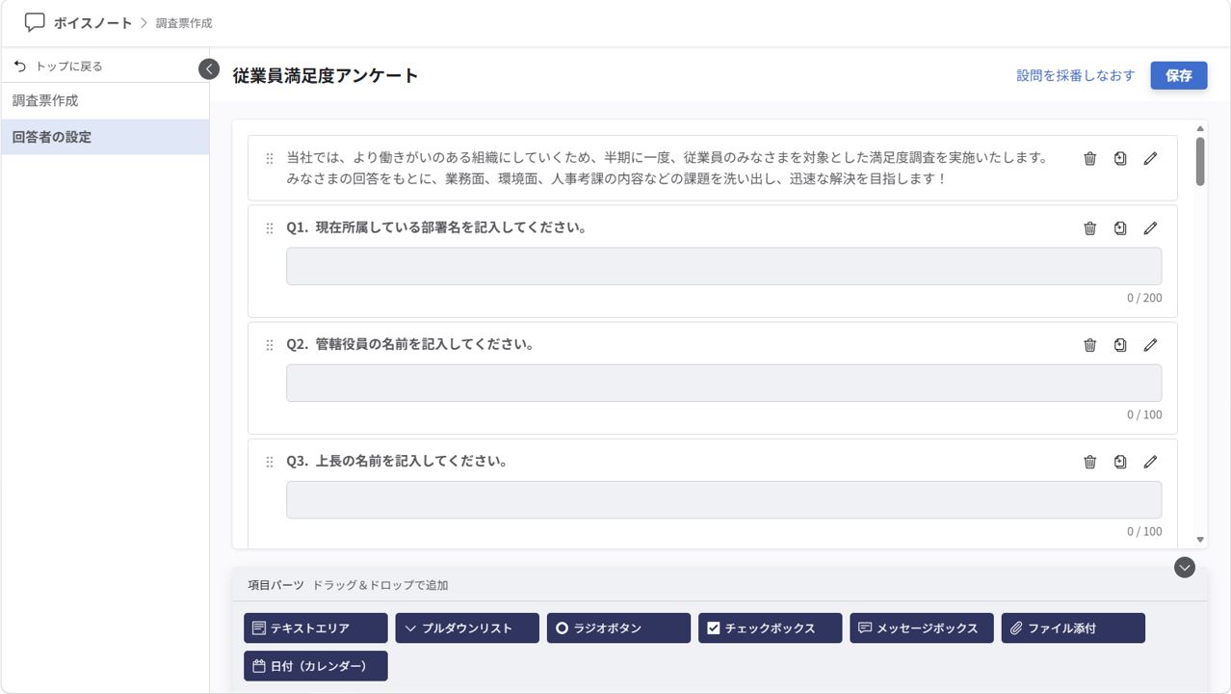Delete question Q1 with trash icon
The image size is (1231, 694).
[x=1089, y=228]
